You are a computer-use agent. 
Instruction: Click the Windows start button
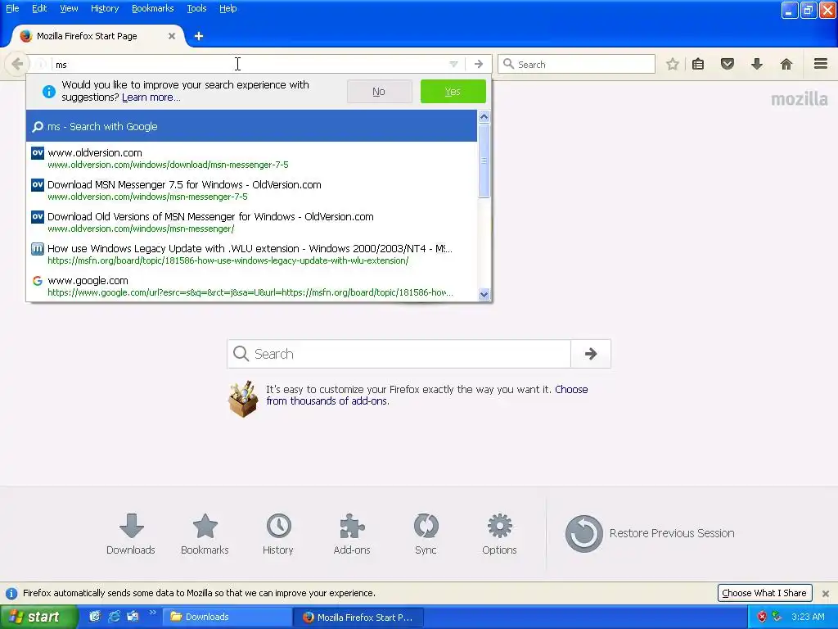(x=38, y=617)
